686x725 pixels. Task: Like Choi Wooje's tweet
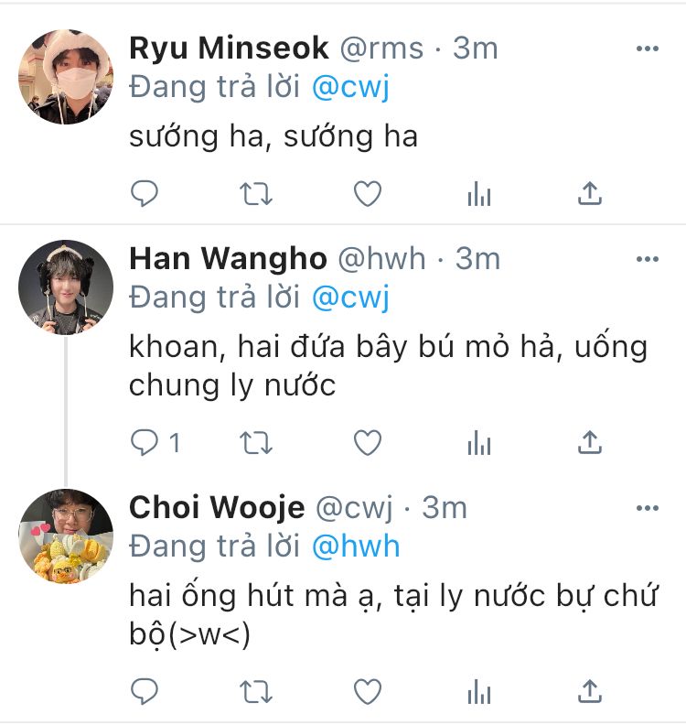pos(368,692)
